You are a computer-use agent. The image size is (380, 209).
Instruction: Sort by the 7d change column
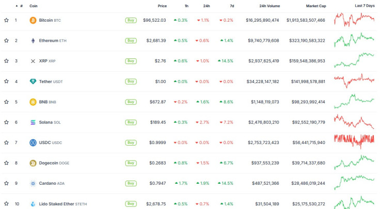point(232,6)
